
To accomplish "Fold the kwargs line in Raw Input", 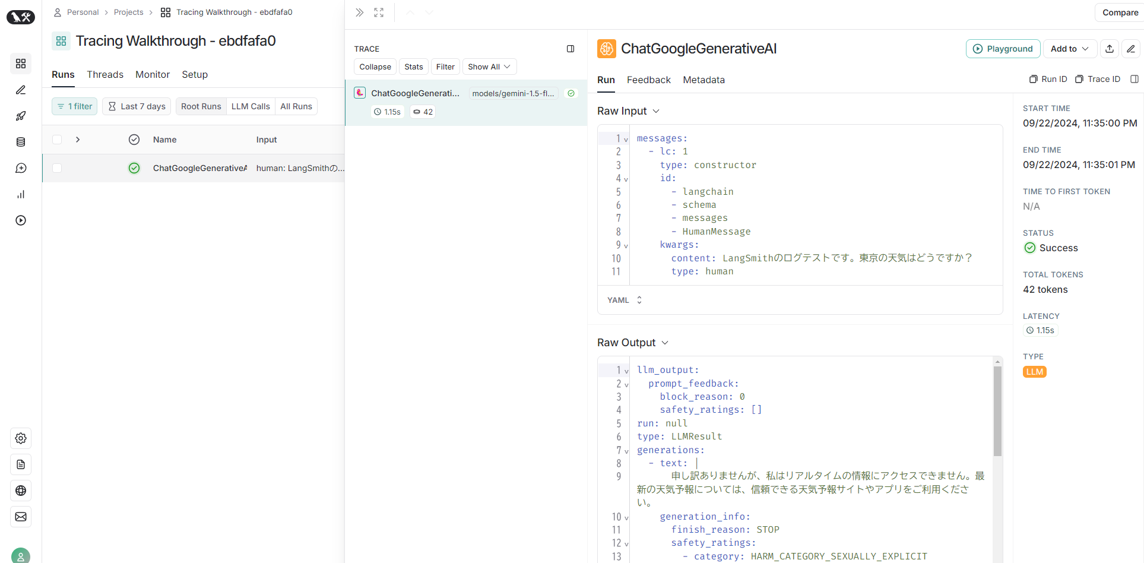I will pyautogui.click(x=626, y=246).
